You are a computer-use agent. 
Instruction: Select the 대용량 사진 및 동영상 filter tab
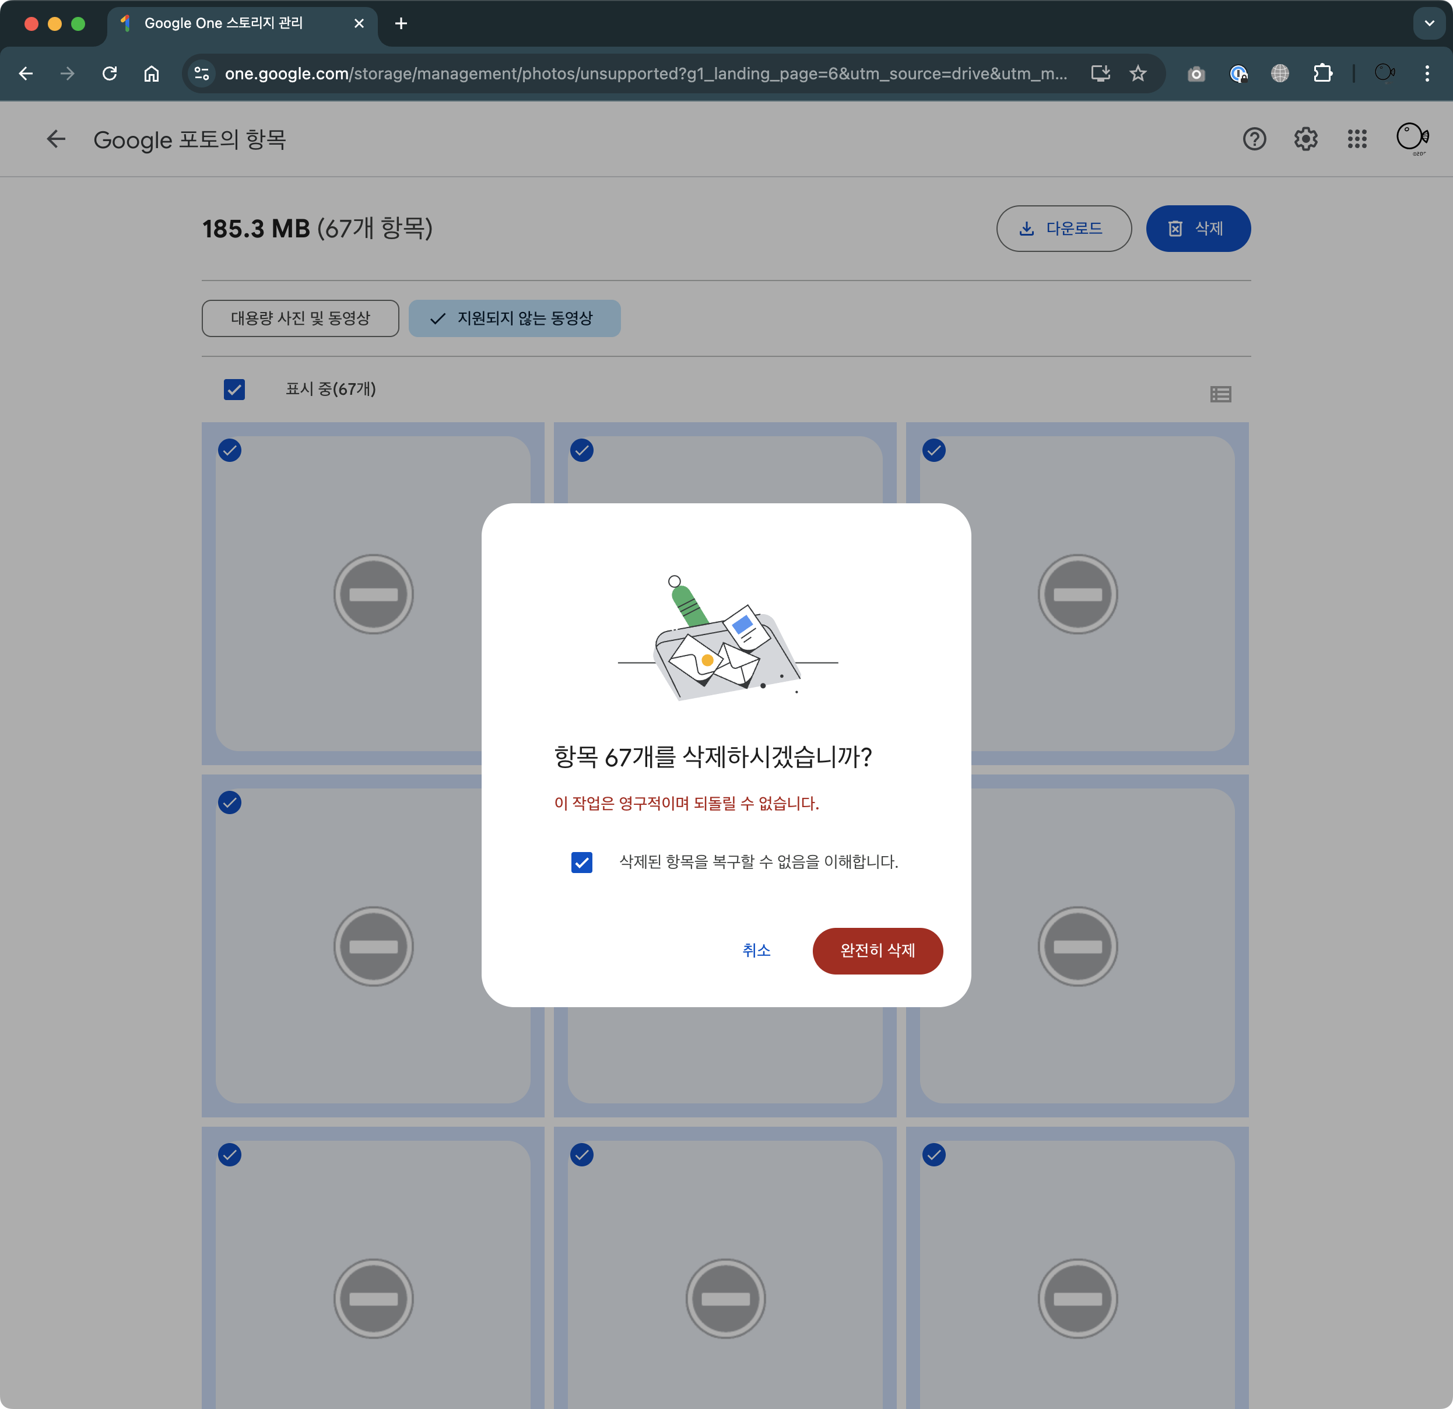click(300, 318)
